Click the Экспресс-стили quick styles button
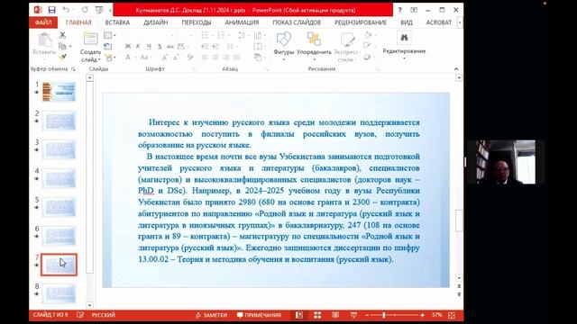 [x=346, y=47]
